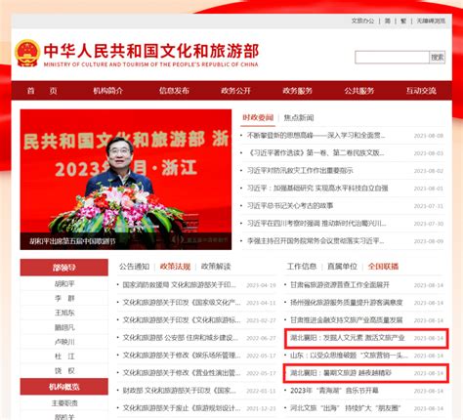Viewport: 463px width, 420px height.
Task: Open article 《习近平著作选读》第一卷、第二卷民族文版
Action: tap(316, 152)
